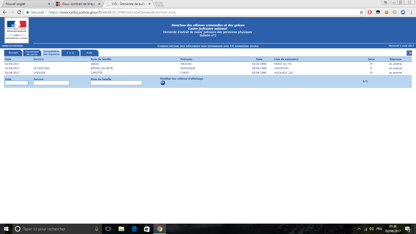Image resolution: width=416 pixels, height=234 pixels.
Task: Click the AUCALEUC (22) birthplace cell
Action: 284,73
